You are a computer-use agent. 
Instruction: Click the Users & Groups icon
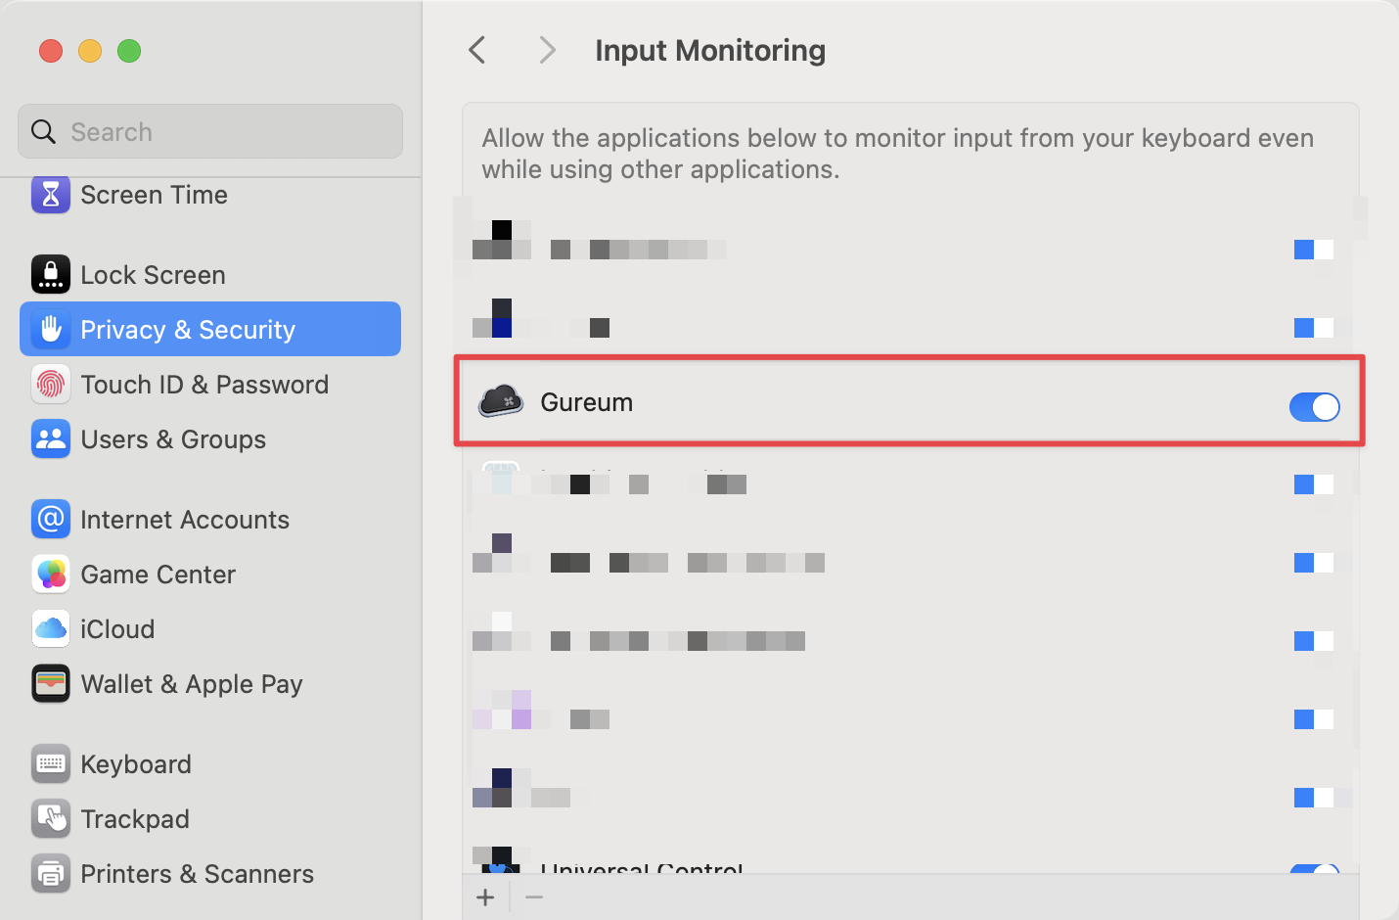click(x=51, y=439)
